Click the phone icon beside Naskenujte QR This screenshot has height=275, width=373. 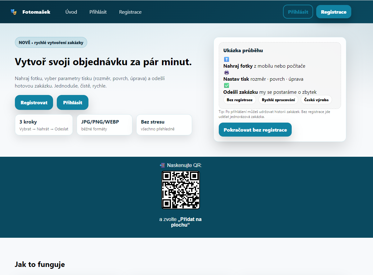coord(162,165)
